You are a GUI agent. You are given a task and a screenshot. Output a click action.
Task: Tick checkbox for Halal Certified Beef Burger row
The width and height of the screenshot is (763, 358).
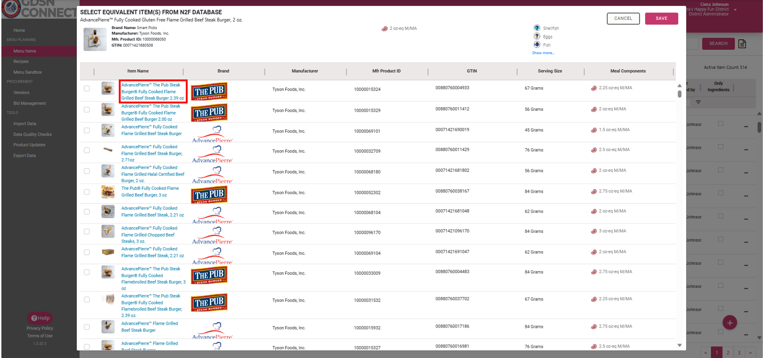pos(87,171)
